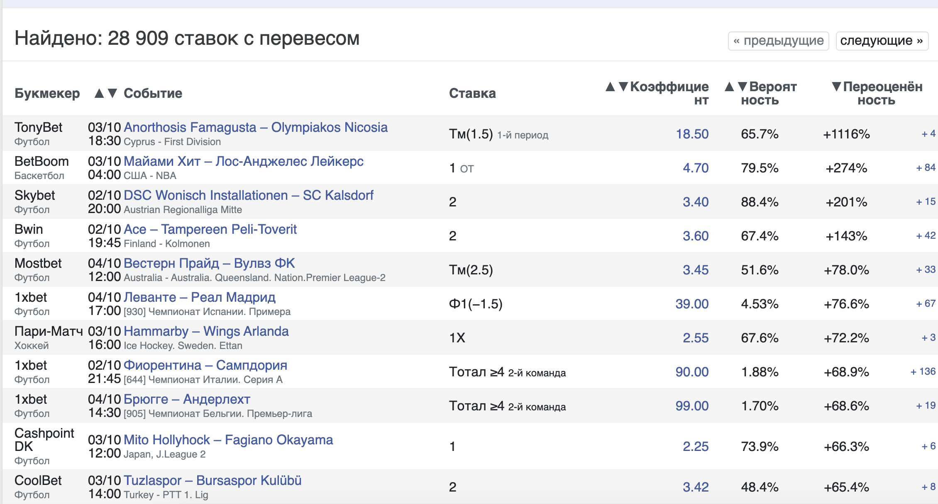Expand +3 more bets in Пари-Матч row
Viewport: 938px width, 504px height.
pos(928,337)
